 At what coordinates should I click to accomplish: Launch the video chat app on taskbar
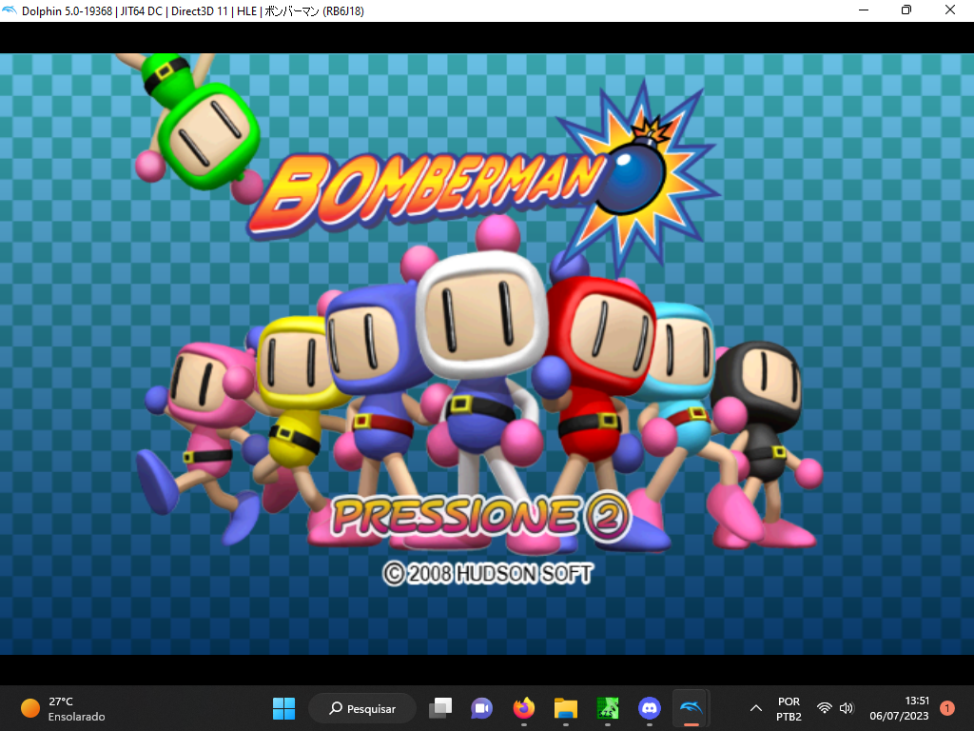pos(482,708)
